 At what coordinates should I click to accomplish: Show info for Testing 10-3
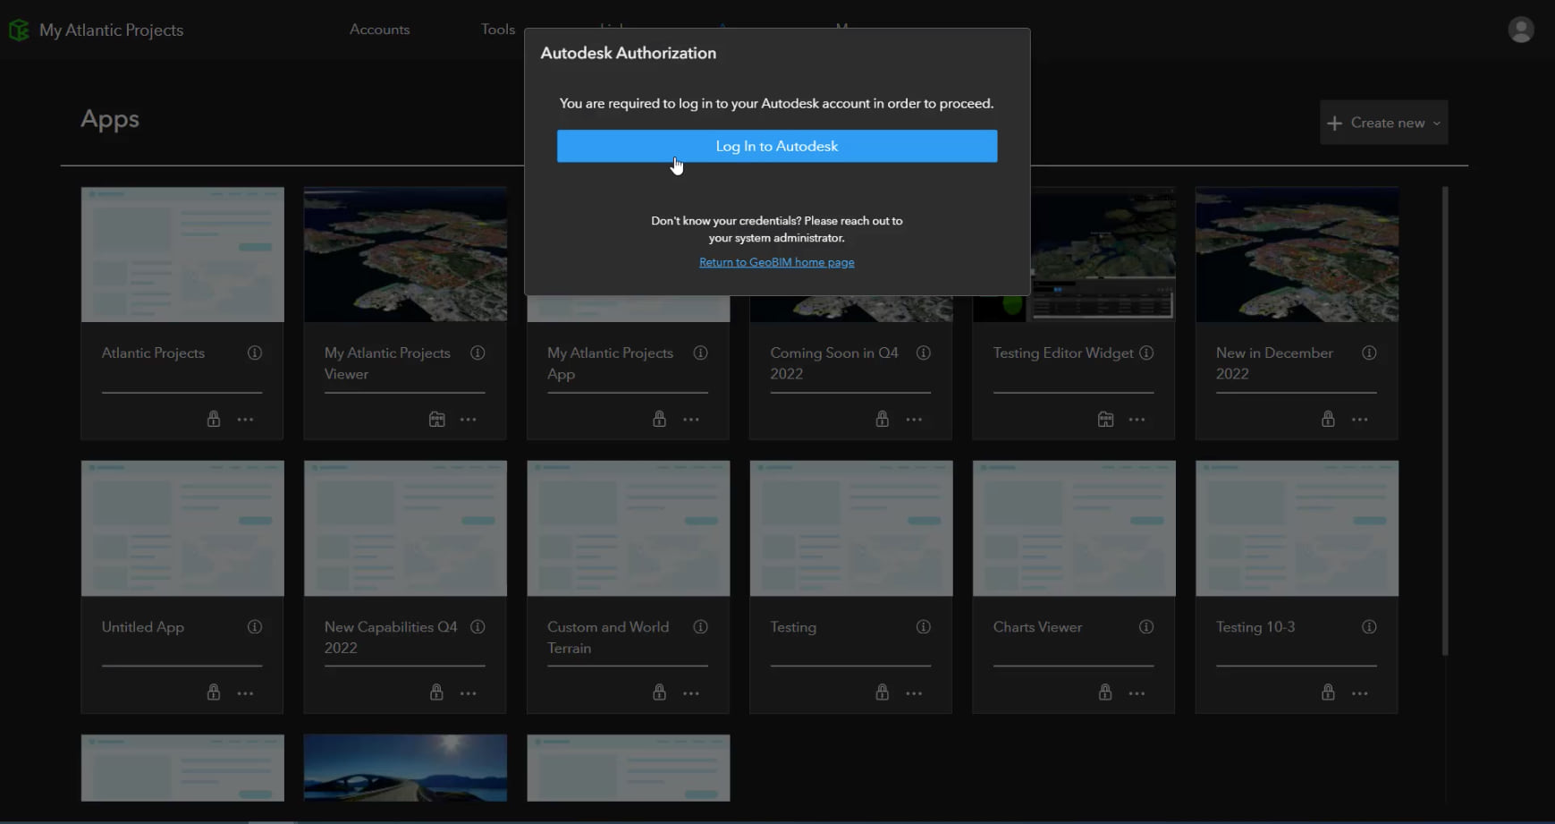pyautogui.click(x=1369, y=626)
